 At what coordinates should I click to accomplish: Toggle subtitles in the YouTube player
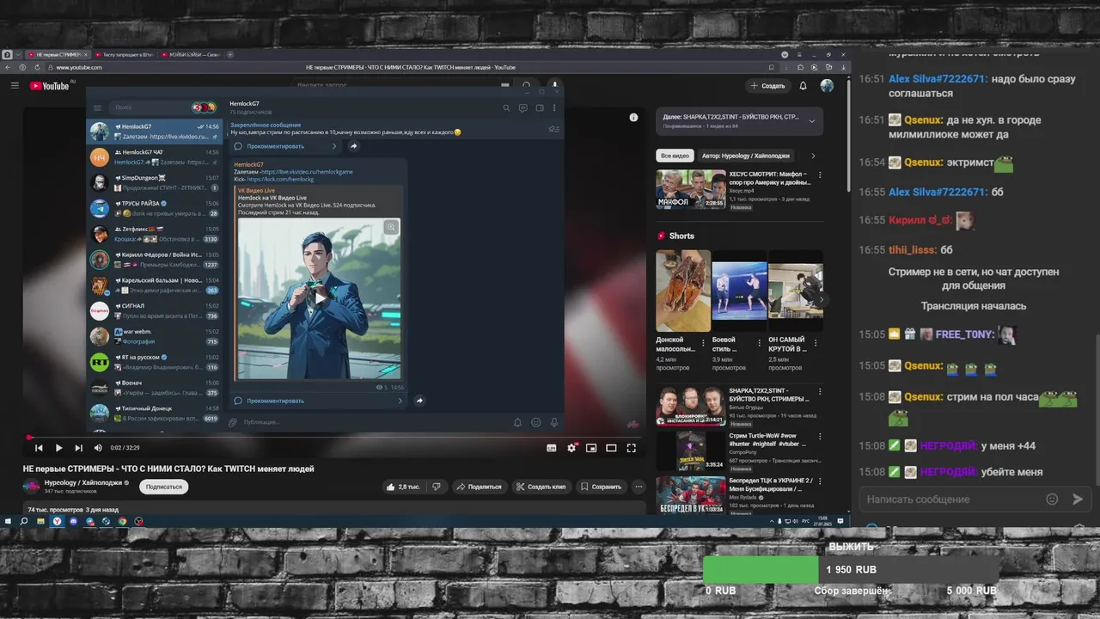coord(552,448)
